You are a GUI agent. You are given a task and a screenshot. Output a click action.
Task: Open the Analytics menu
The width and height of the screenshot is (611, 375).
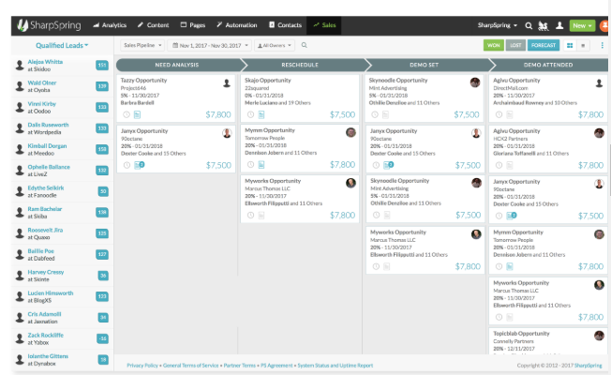(x=110, y=25)
